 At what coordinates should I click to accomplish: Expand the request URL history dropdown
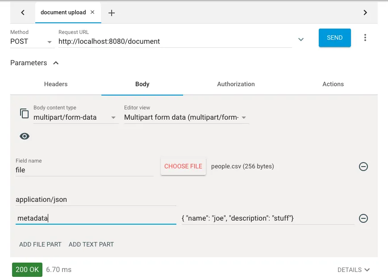(301, 39)
